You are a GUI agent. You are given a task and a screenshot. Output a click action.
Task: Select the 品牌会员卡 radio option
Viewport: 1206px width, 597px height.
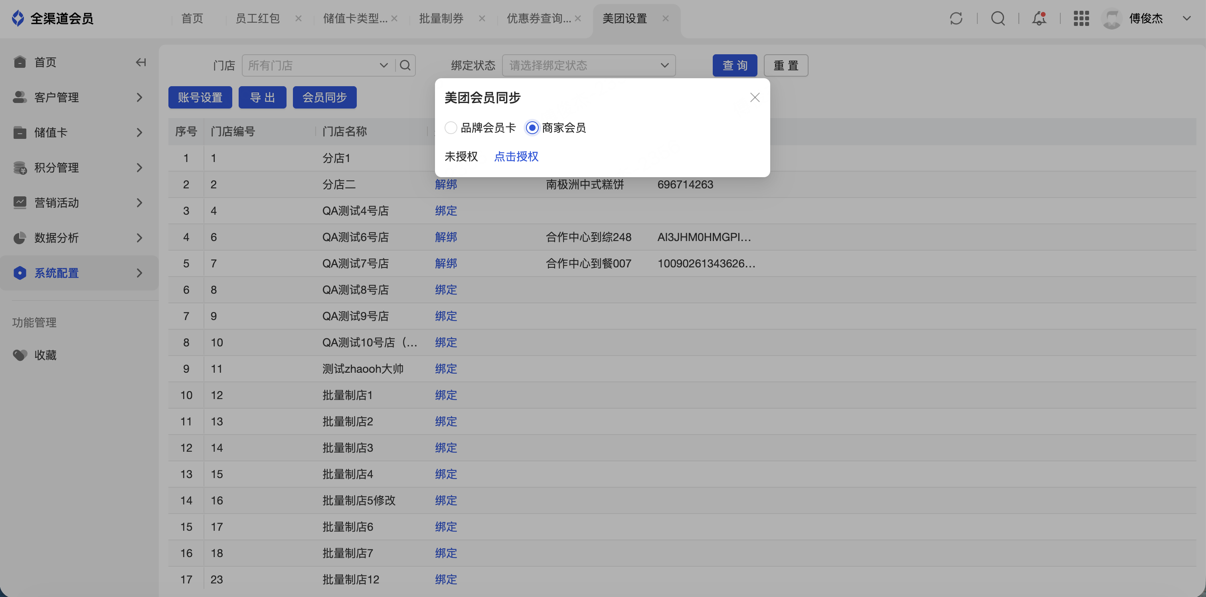pyautogui.click(x=451, y=127)
